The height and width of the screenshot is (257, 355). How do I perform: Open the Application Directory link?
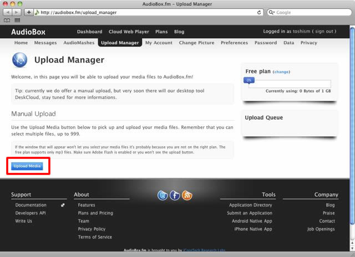250,205
